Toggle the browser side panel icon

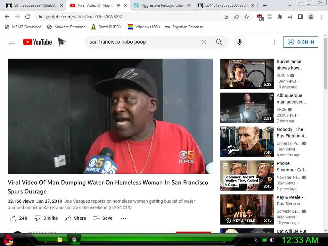coord(300,17)
